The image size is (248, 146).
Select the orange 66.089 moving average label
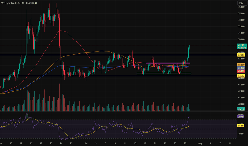click(241, 65)
